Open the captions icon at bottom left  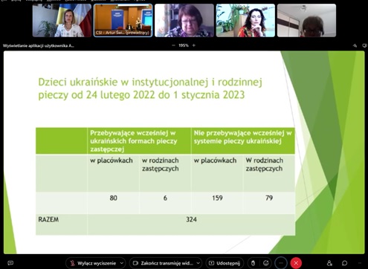[10, 263]
